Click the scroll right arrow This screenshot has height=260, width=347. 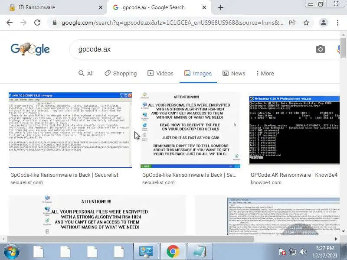click(x=336, y=239)
